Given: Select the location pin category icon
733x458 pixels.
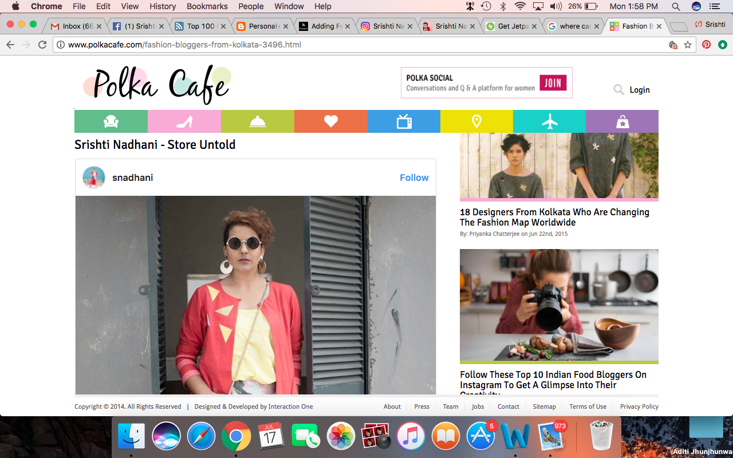Looking at the screenshot, I should click(x=476, y=121).
